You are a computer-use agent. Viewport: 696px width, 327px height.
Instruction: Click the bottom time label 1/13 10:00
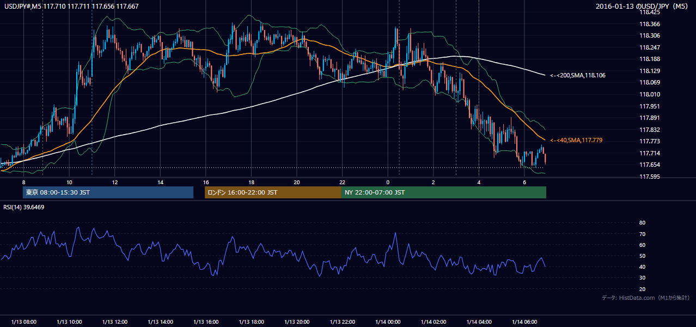pyautogui.click(x=69, y=322)
